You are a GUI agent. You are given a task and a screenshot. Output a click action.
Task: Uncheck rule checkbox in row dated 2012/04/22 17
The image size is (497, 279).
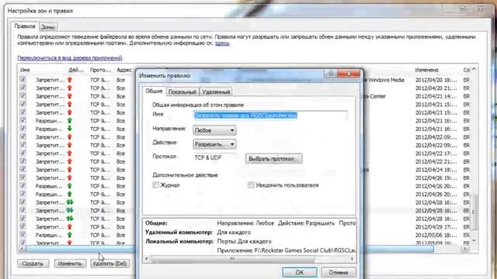pyautogui.click(x=23, y=153)
